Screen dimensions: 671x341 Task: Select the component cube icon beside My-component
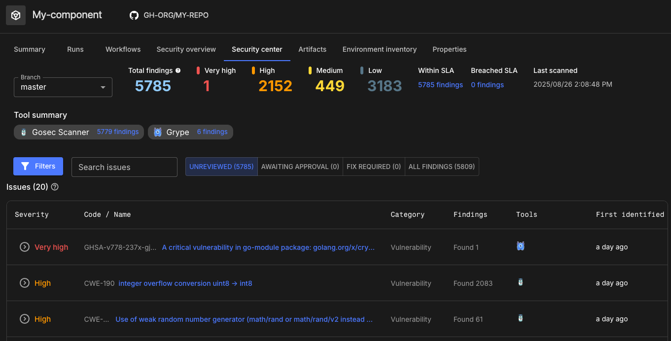(x=15, y=15)
